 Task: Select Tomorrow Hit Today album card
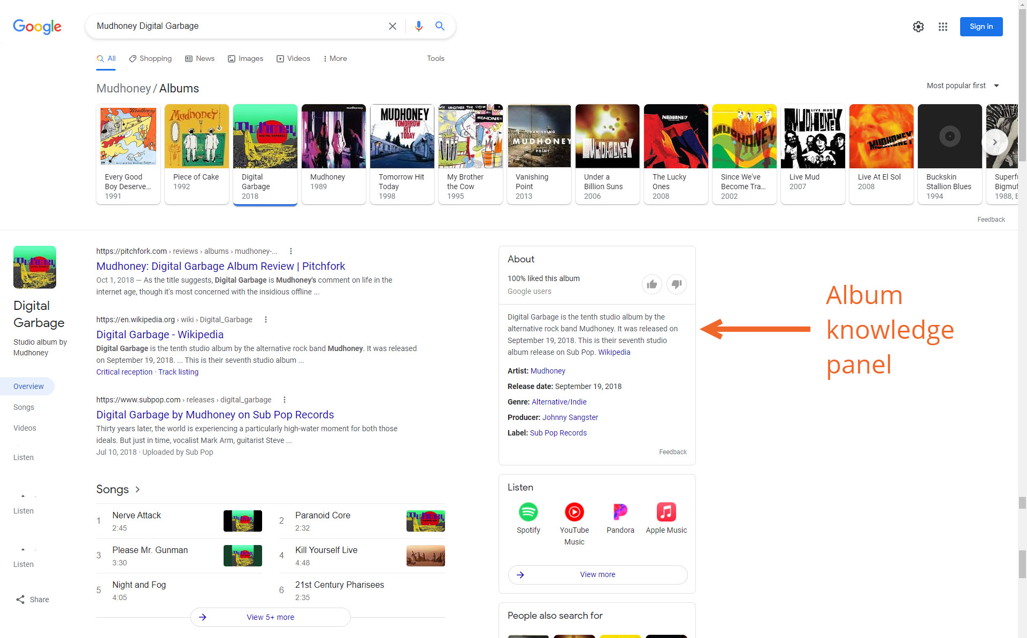402,154
